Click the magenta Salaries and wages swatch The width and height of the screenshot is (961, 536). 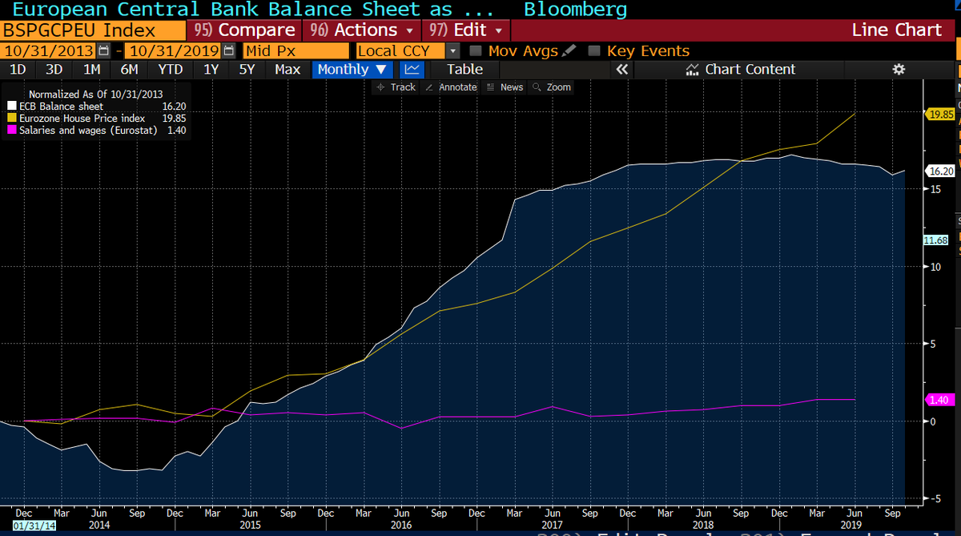click(11, 130)
